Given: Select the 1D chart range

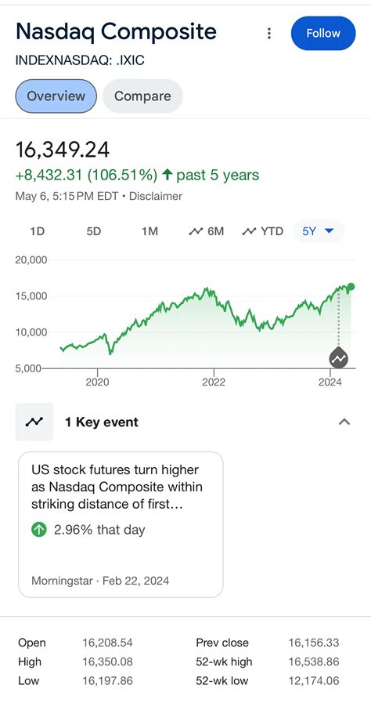Looking at the screenshot, I should (x=38, y=231).
